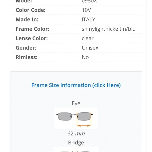Click the Rimless No value
Viewport: 152px width, 152px height.
click(x=85, y=57)
